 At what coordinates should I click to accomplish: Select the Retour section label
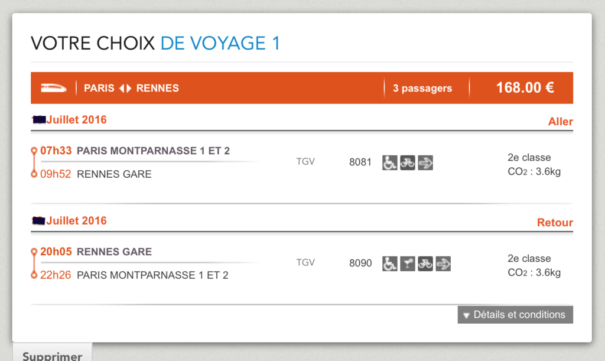point(555,223)
